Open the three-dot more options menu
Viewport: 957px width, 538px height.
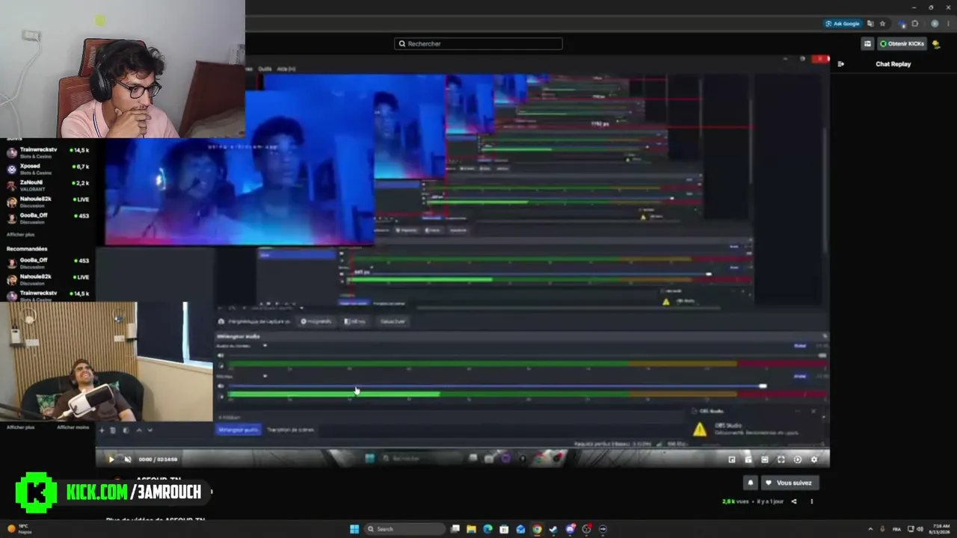click(812, 501)
